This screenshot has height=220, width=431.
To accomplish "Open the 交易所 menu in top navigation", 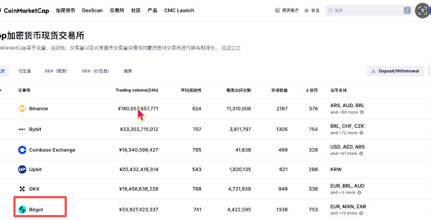I will click(117, 11).
